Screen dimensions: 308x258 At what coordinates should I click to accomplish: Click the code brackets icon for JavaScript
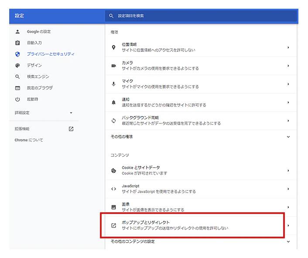coord(113,189)
